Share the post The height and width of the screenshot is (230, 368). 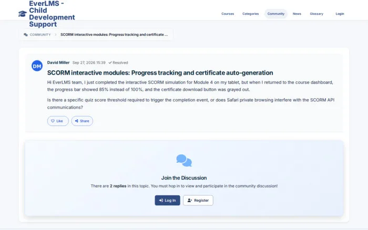[x=82, y=121]
